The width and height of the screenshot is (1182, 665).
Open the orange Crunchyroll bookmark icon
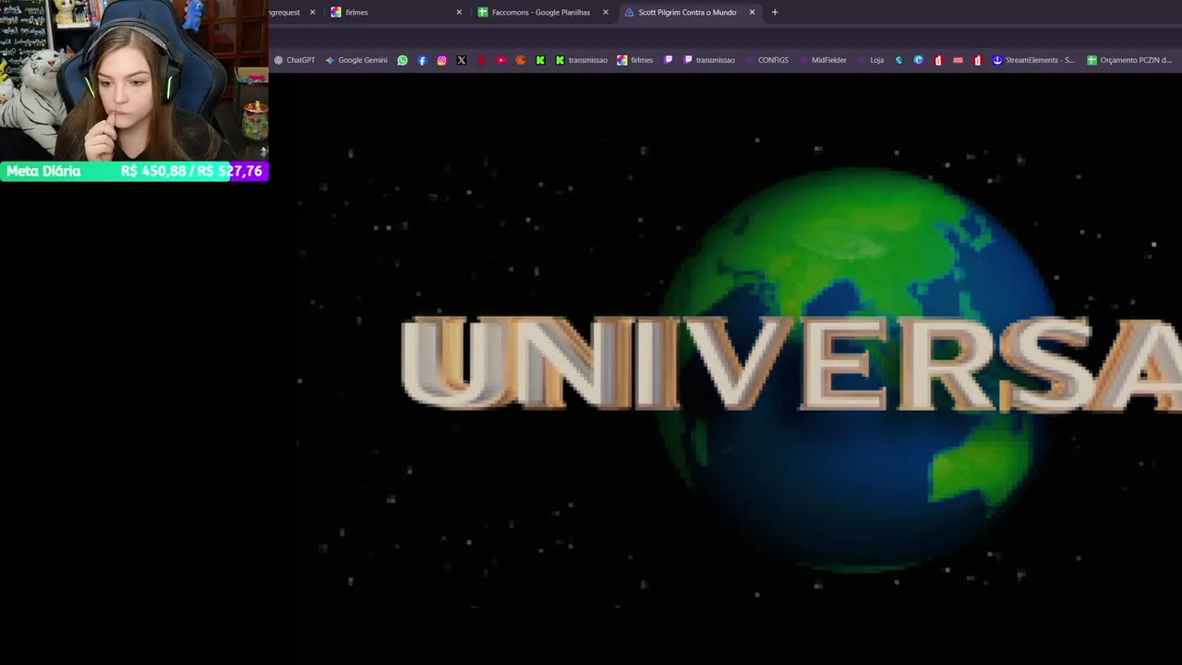point(521,60)
